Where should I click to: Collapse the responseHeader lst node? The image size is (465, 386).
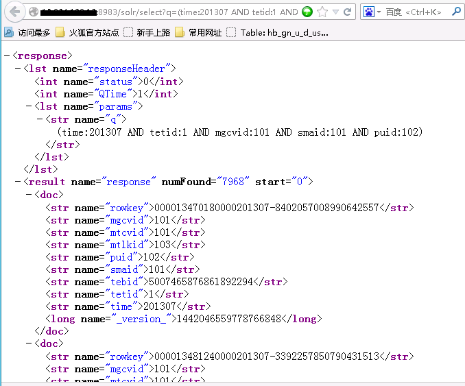[18, 69]
